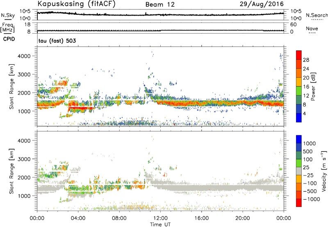This screenshot has height=227, width=328.
Task: Click the N.Sky axis label
Action: tap(8, 15)
